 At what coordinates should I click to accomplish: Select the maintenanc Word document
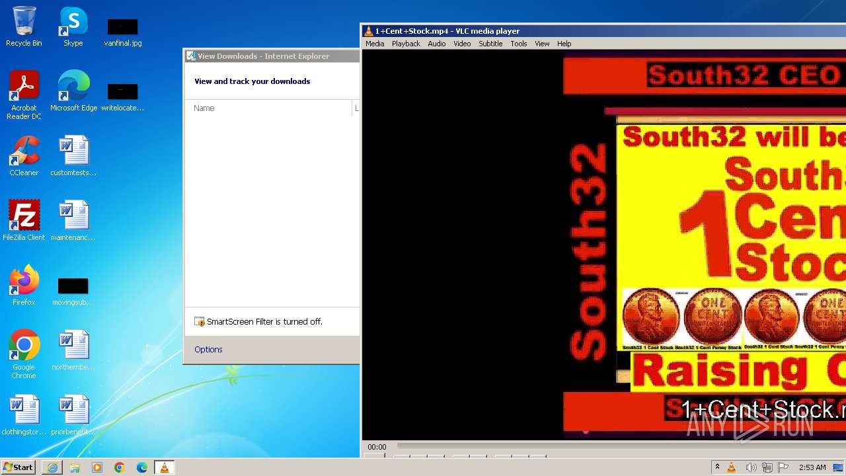(73, 221)
